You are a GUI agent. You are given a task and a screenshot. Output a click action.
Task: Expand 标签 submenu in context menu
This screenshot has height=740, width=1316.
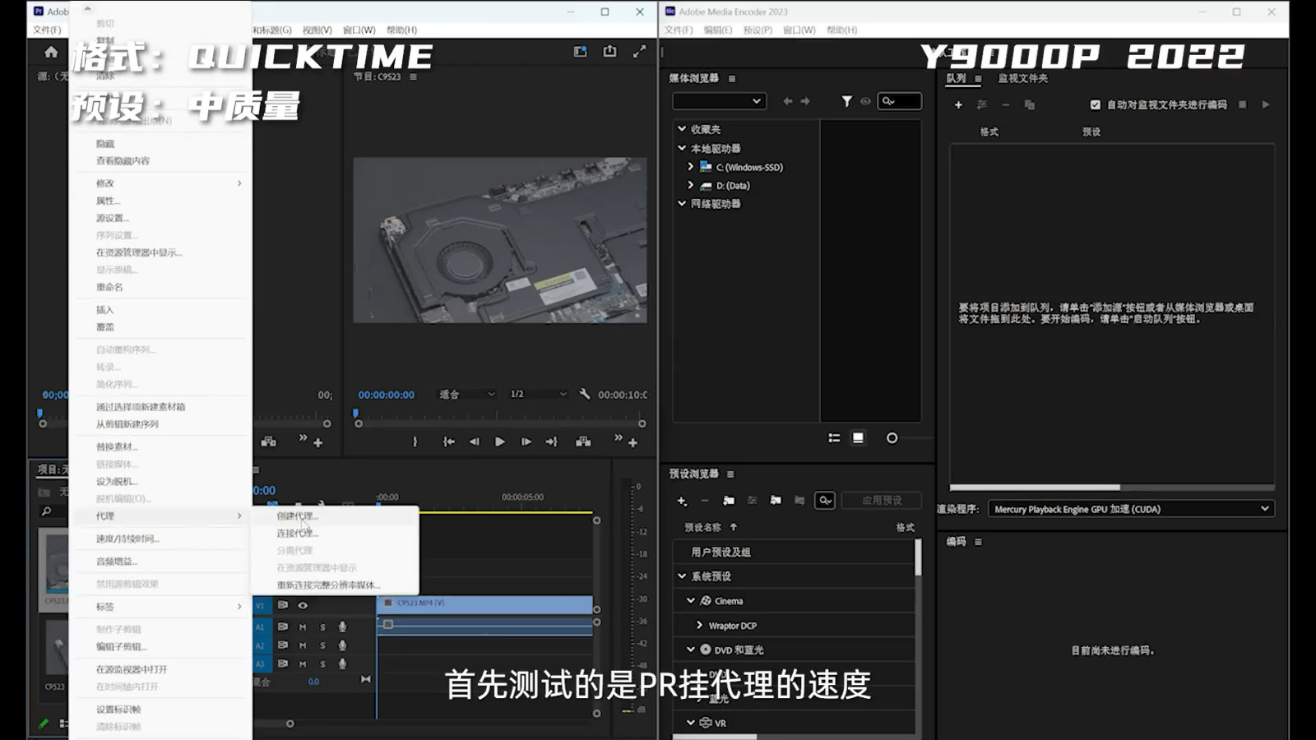point(160,606)
